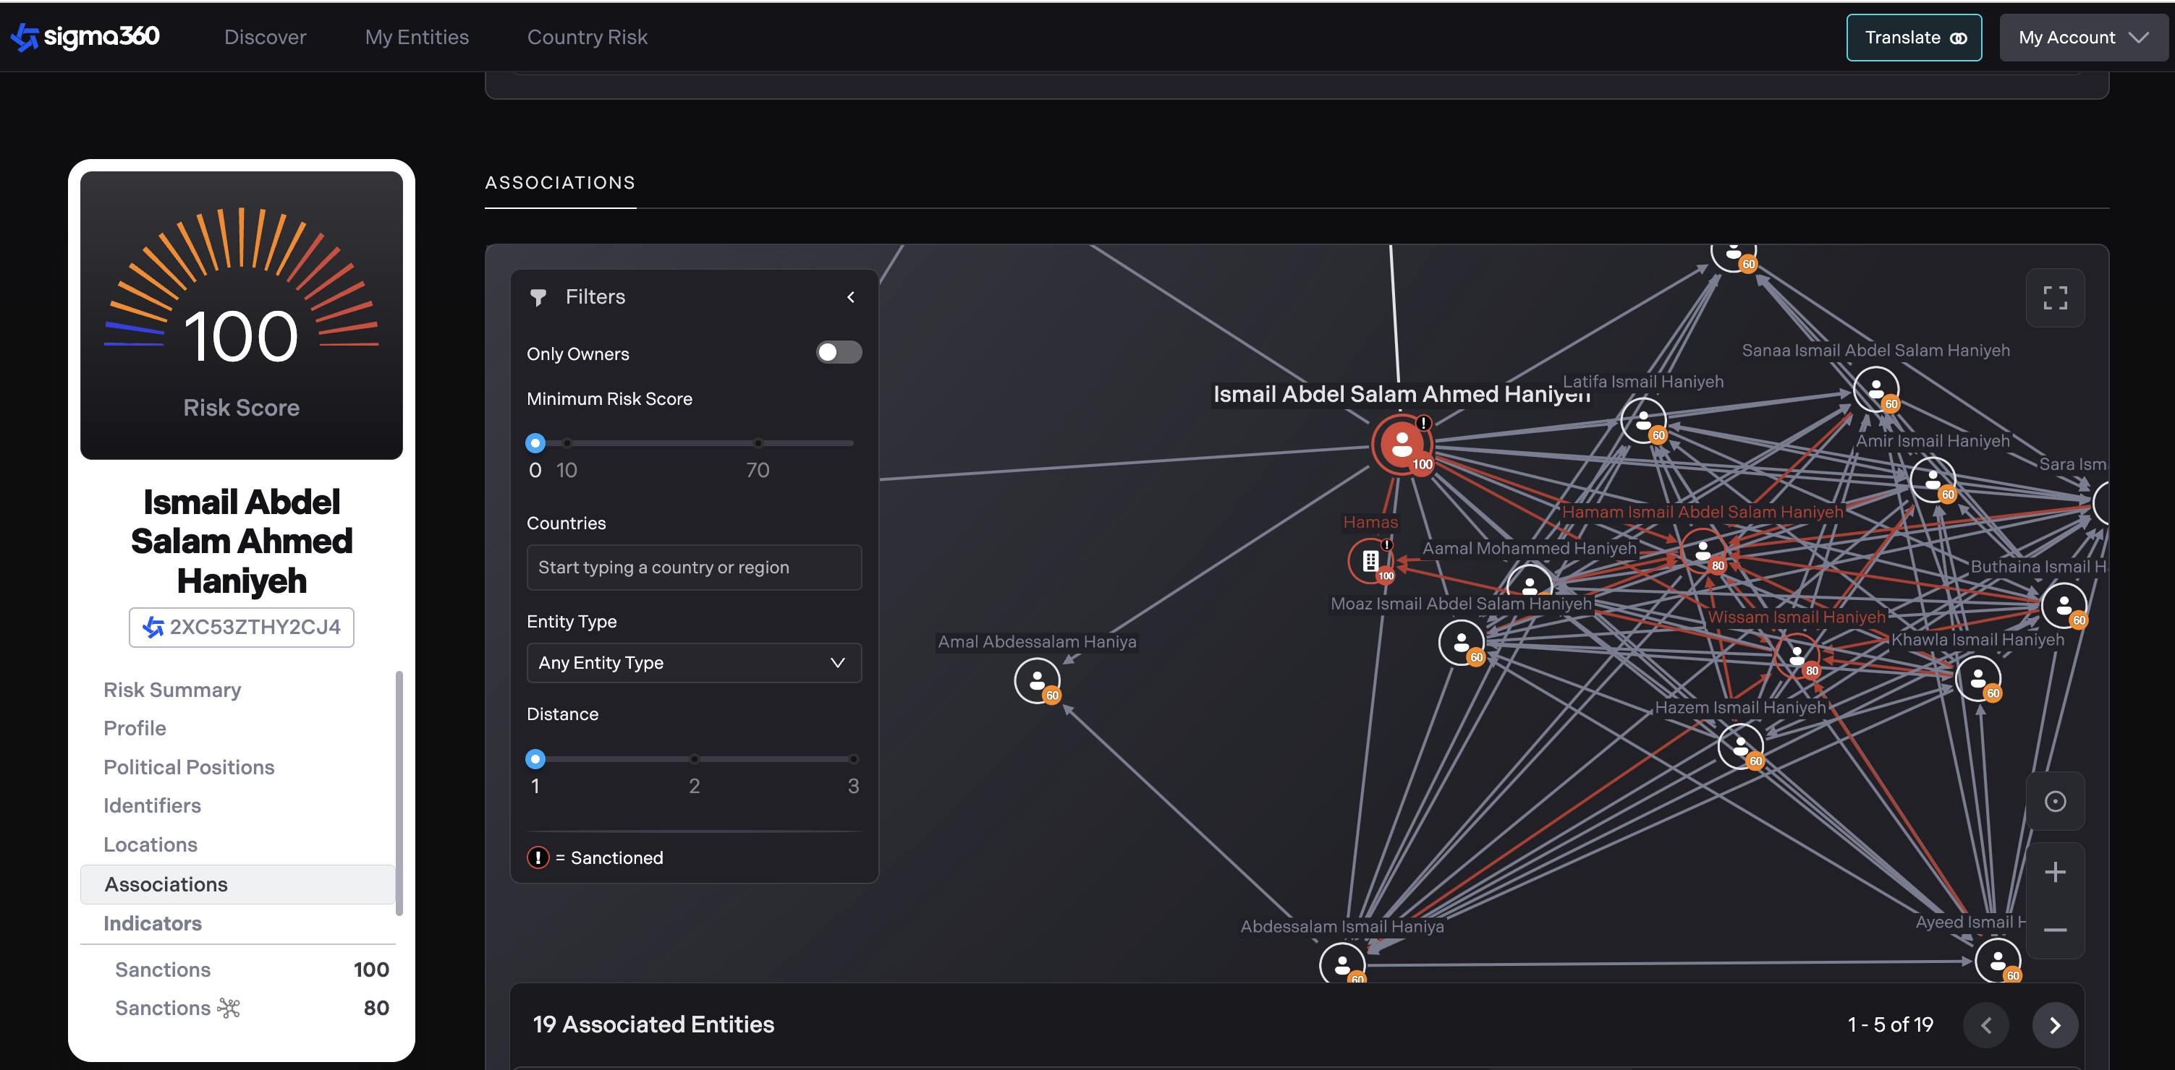Viewport: 2175px width, 1070px height.
Task: Click the Countries search input field
Action: coord(693,567)
